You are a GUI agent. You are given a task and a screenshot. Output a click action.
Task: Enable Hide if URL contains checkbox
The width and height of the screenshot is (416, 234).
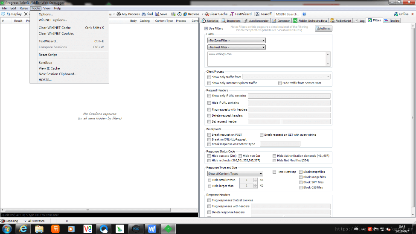click(209, 103)
